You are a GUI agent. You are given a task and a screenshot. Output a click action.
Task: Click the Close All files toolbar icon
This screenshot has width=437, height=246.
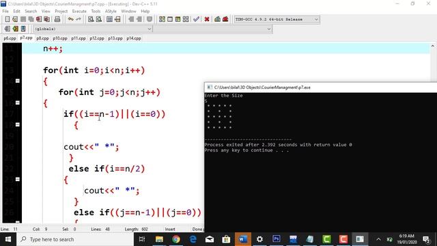pos(47,19)
